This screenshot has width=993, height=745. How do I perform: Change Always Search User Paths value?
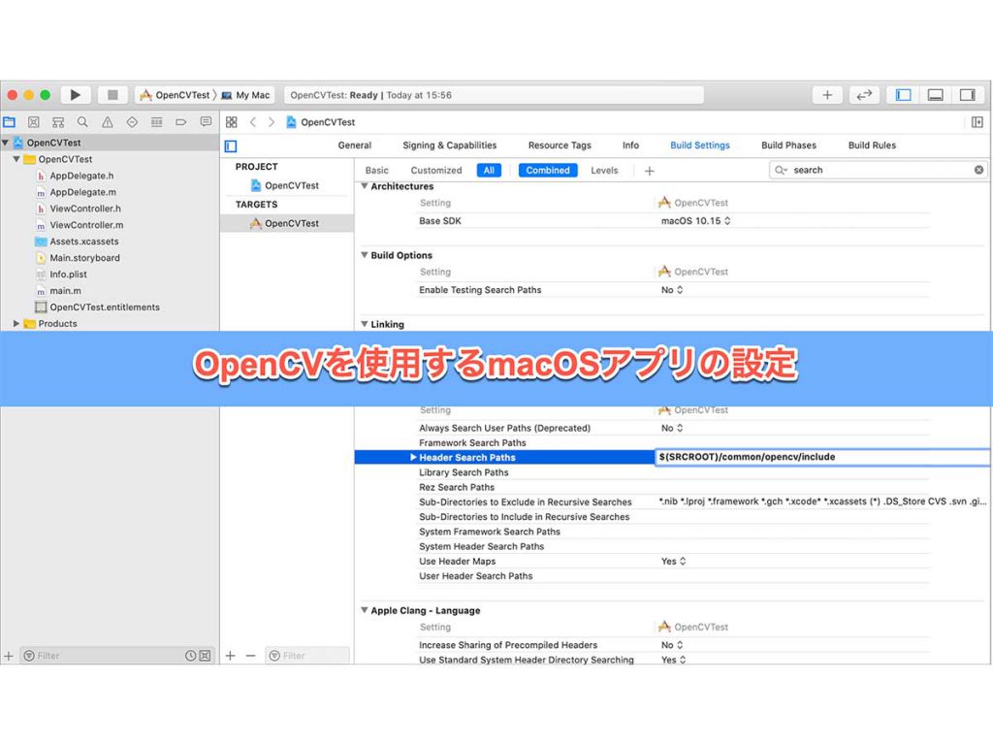click(x=671, y=428)
